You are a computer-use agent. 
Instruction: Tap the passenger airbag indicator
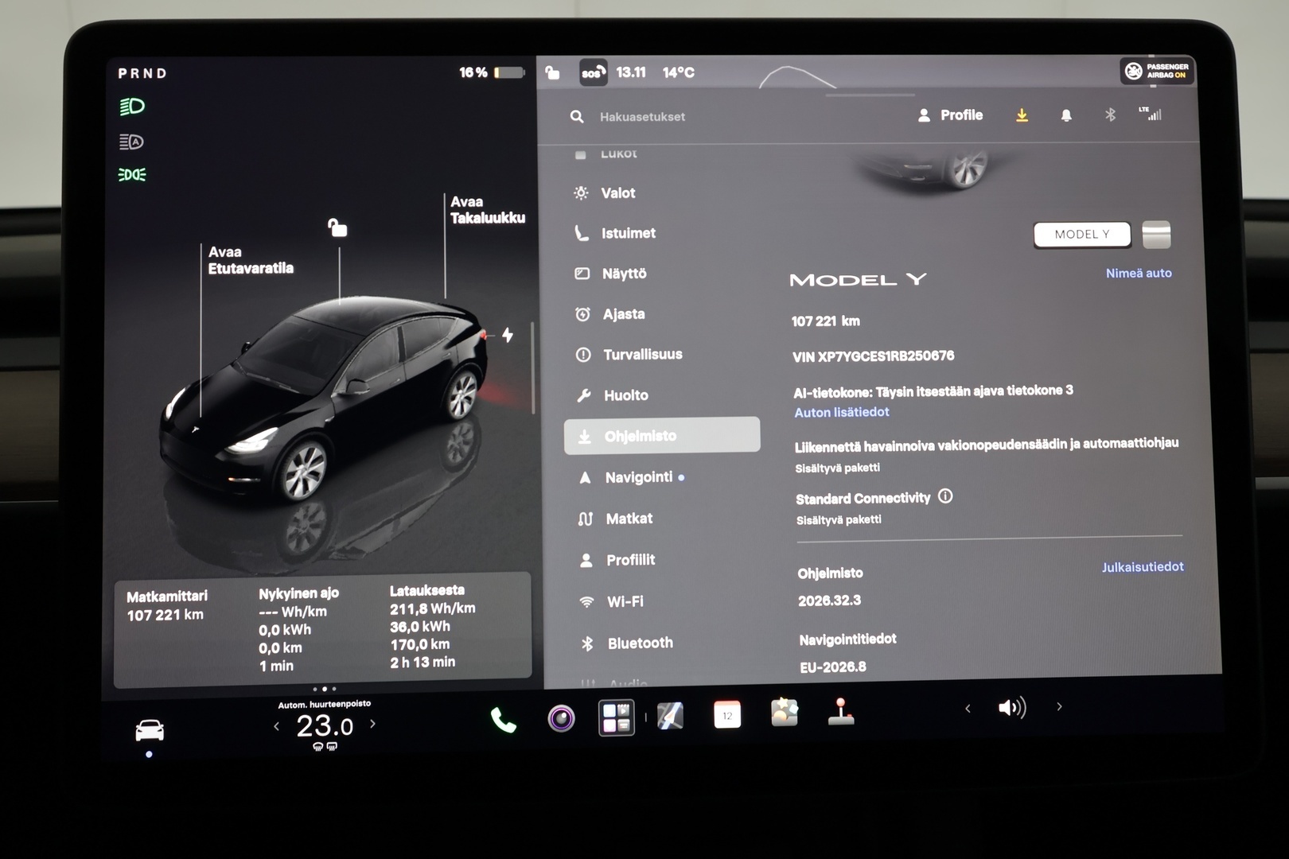coord(1157,72)
